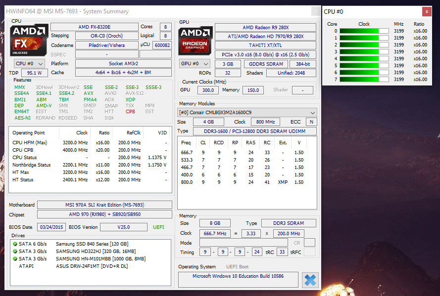Expand the Corsair CML8GX3M2A1600C9 memory module dropdown
This screenshot has width=440, height=296.
click(x=247, y=113)
